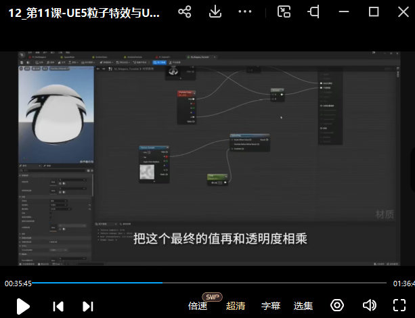Click the video frame to toggle playback
This screenshot has width=415, height=318.
click(207, 156)
